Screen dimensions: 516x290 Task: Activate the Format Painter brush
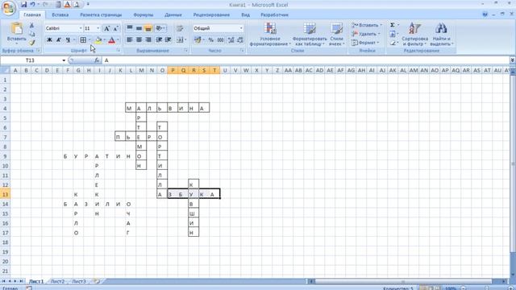click(x=32, y=43)
